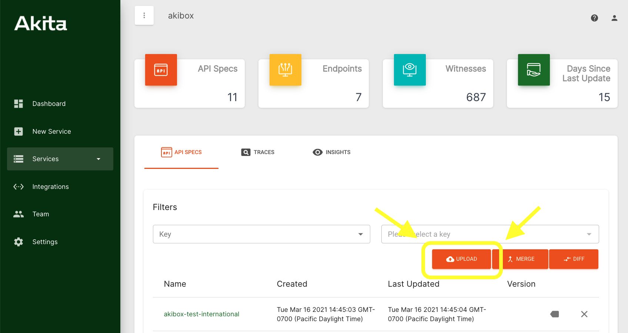Viewport: 628px width, 333px height.
Task: Click the Dashboard grid icon in sidebar
Action: coord(19,104)
